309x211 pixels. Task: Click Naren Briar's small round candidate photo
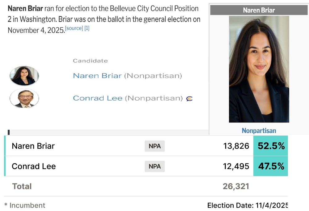(24, 76)
